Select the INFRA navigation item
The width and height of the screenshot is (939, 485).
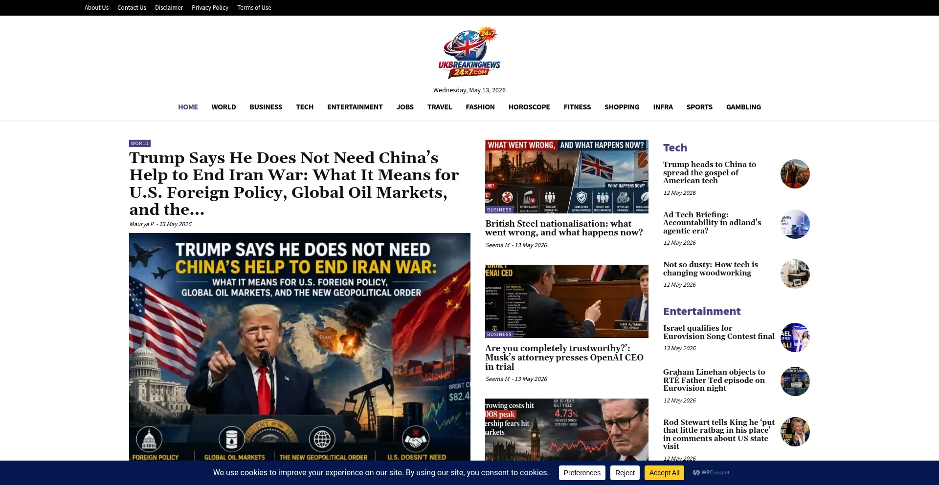(x=663, y=107)
